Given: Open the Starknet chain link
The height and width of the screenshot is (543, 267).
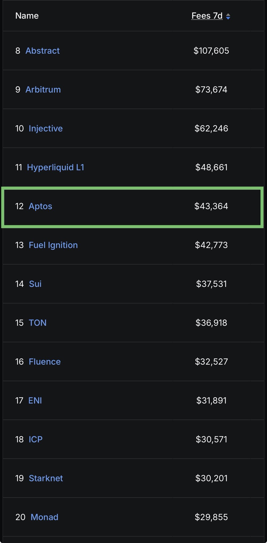Looking at the screenshot, I should click(46, 478).
